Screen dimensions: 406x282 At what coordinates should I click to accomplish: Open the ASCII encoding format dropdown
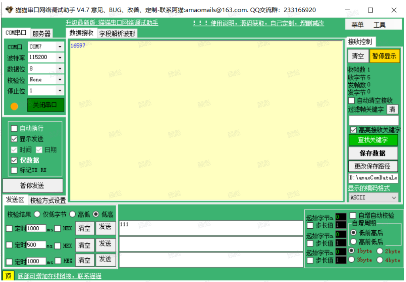(x=374, y=197)
